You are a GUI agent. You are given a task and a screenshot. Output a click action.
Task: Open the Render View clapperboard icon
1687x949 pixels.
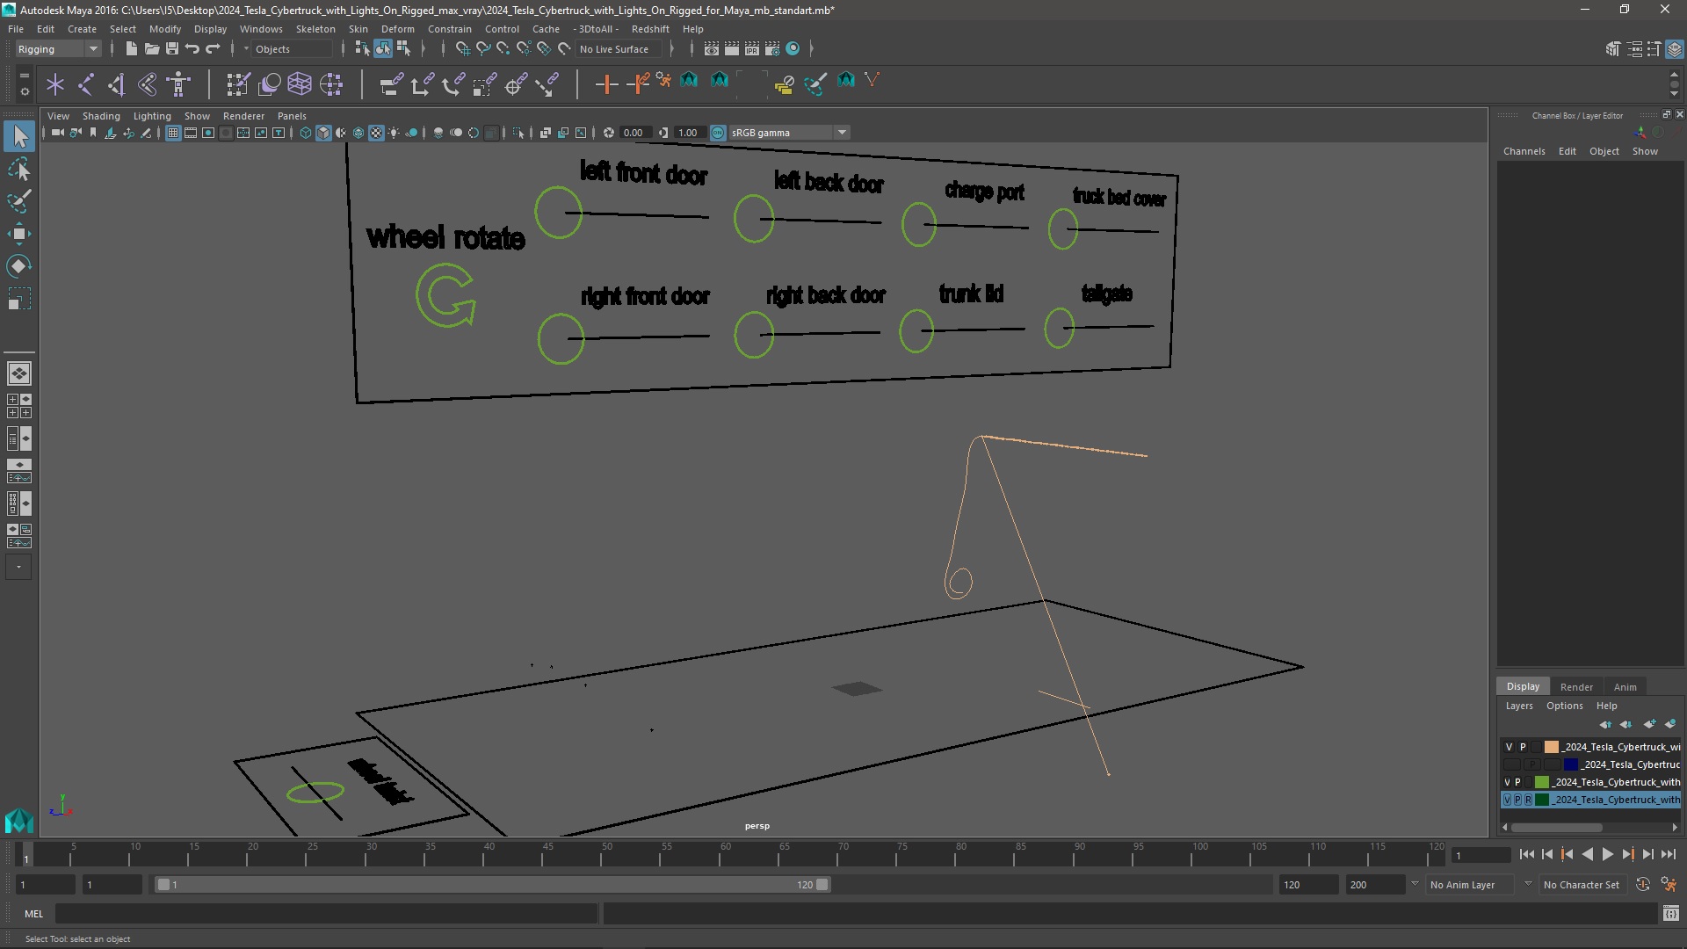[x=712, y=48]
